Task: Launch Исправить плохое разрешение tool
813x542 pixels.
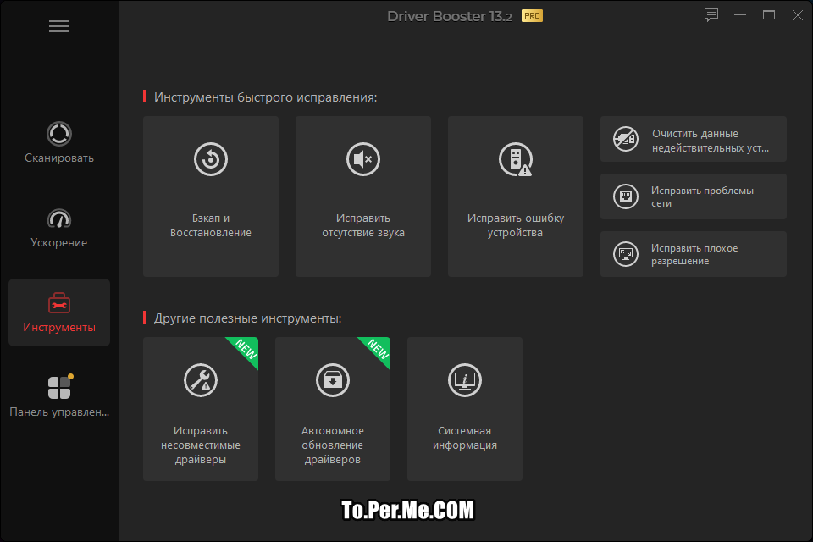Action: pyautogui.click(x=694, y=254)
